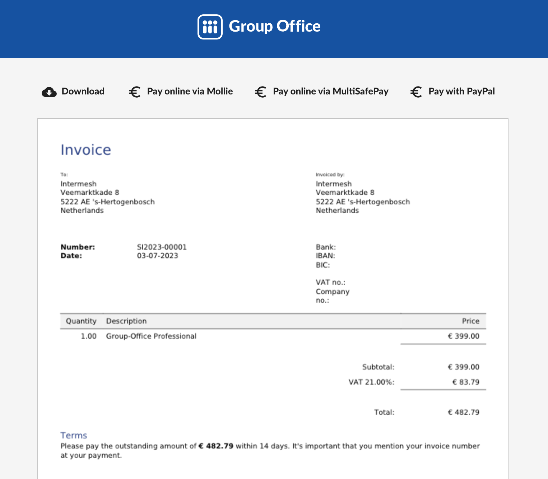The width and height of the screenshot is (548, 479).
Task: Click the Date: label
Action: click(x=71, y=256)
